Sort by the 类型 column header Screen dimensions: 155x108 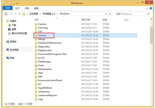pyautogui.click(x=105, y=20)
